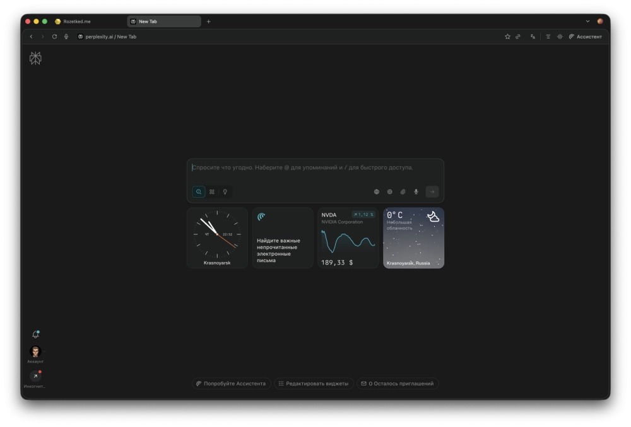Toggle the middle mode next to Search
Viewport: 631px width, 427px height.
[x=212, y=191]
